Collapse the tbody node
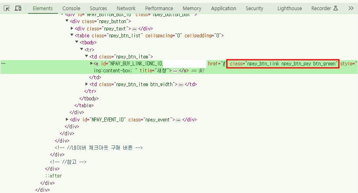Image resolution: width=358 pixels, height=193 pixels. pyautogui.click(x=77, y=42)
